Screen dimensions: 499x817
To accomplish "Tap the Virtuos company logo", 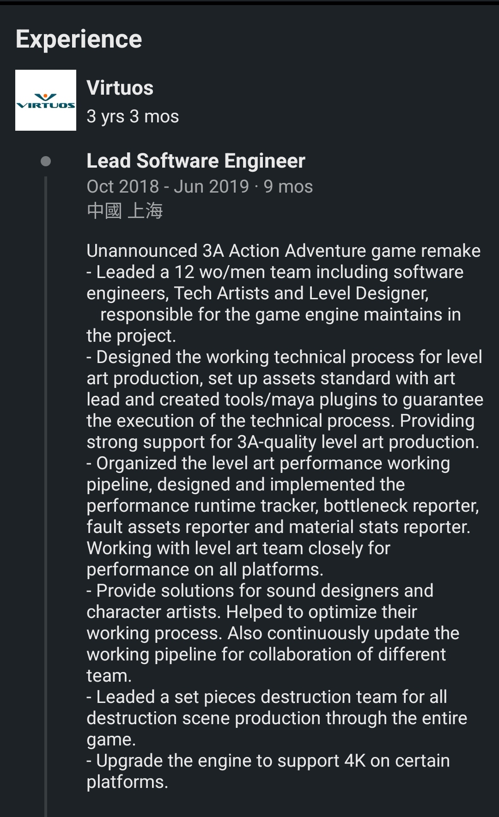I will click(x=46, y=100).
